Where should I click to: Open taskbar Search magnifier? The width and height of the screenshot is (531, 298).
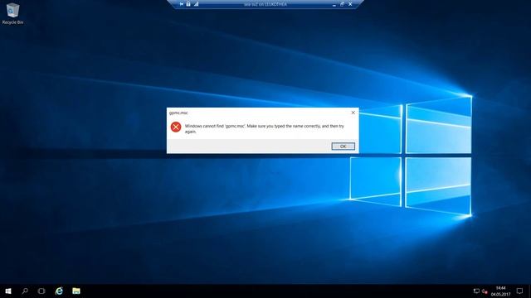click(x=25, y=291)
